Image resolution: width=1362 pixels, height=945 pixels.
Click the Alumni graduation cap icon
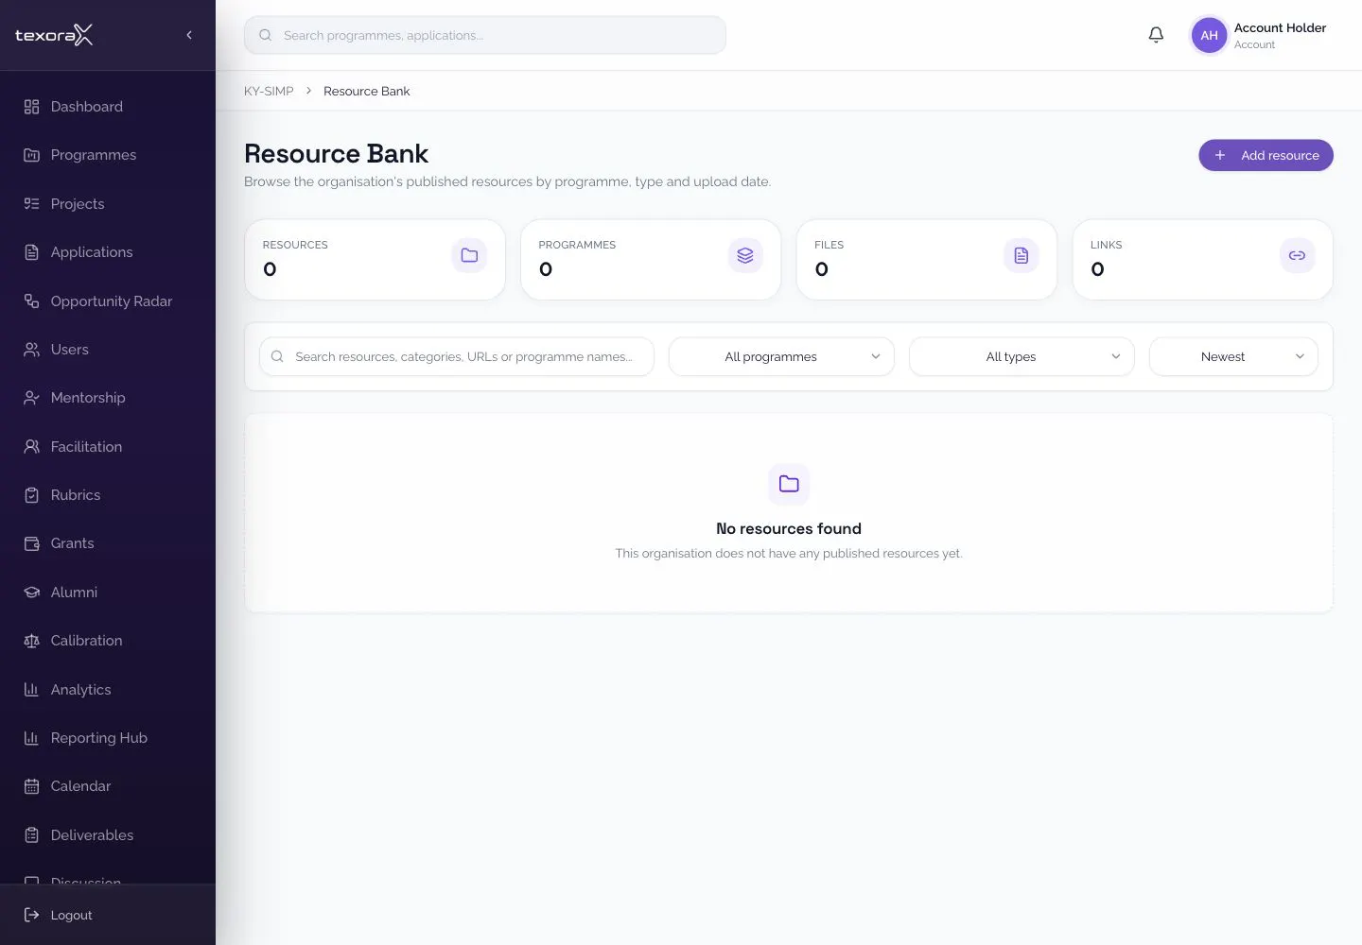click(x=31, y=593)
